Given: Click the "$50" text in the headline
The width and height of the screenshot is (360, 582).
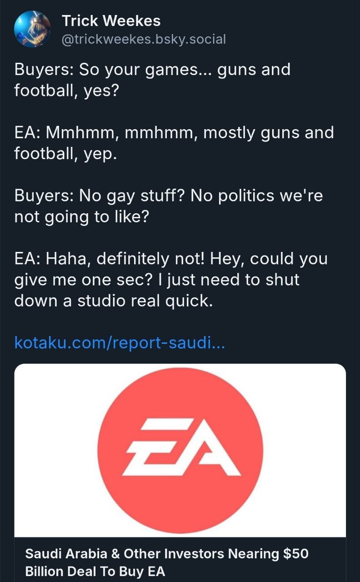Looking at the screenshot, I should click(x=295, y=554).
